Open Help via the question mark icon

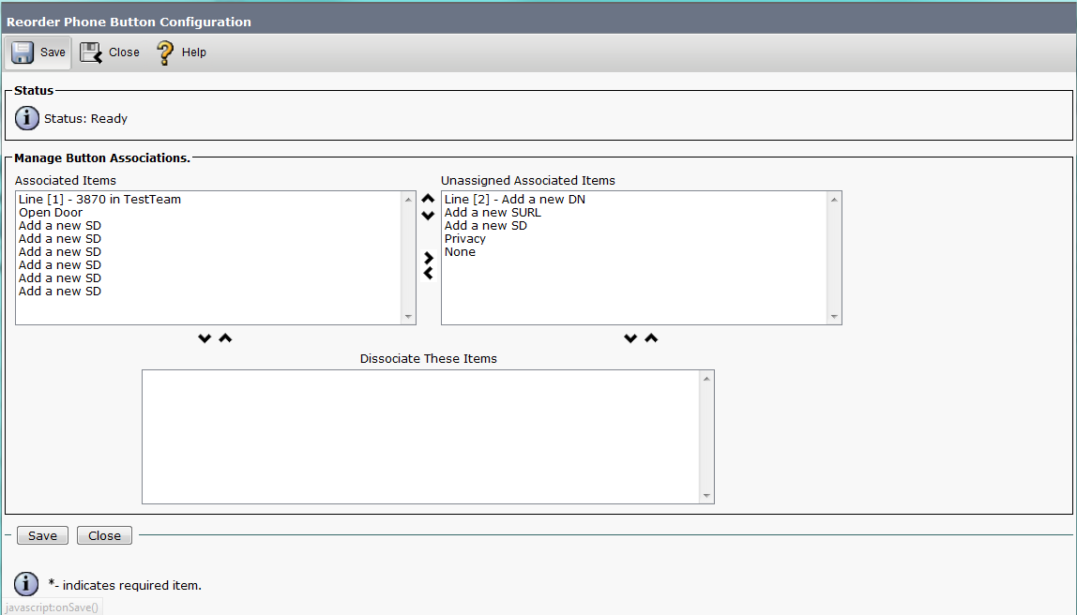pos(165,52)
